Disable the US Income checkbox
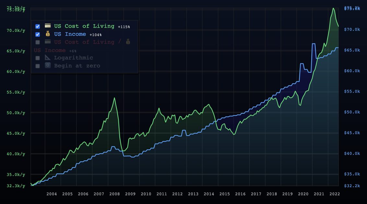Viewport: 367px width, 204px height. click(x=38, y=34)
